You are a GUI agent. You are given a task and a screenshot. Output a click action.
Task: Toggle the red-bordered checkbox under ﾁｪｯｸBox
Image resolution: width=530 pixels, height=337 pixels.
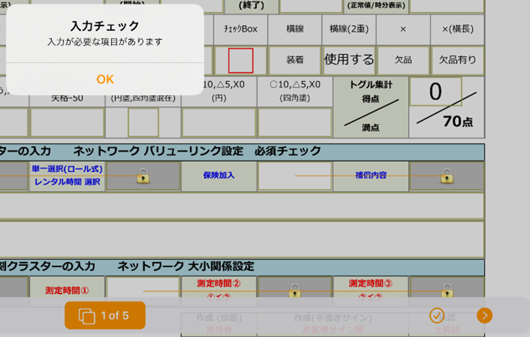pos(240,61)
